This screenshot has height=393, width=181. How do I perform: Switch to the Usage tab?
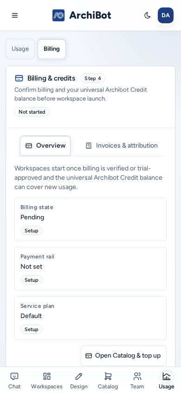coord(20,49)
